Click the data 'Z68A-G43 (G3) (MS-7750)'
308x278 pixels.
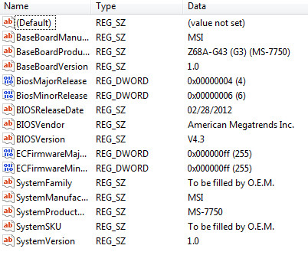coord(239,52)
